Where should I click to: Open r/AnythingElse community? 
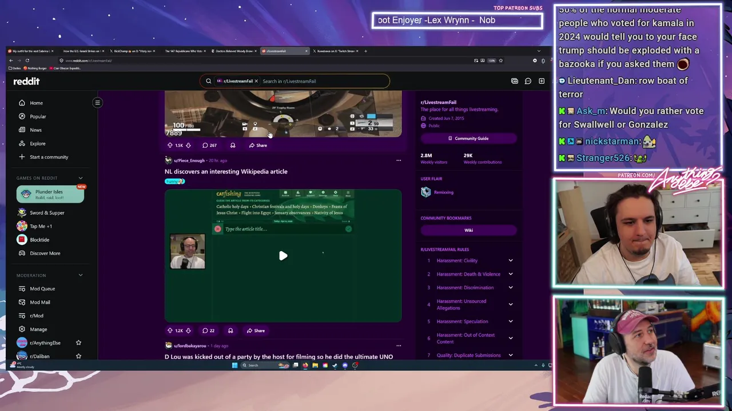pyautogui.click(x=45, y=342)
